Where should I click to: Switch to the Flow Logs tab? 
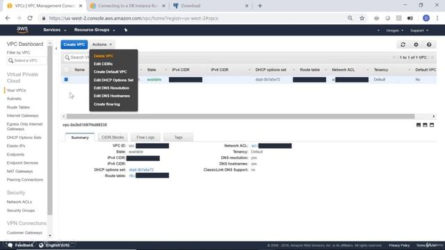coord(145,137)
